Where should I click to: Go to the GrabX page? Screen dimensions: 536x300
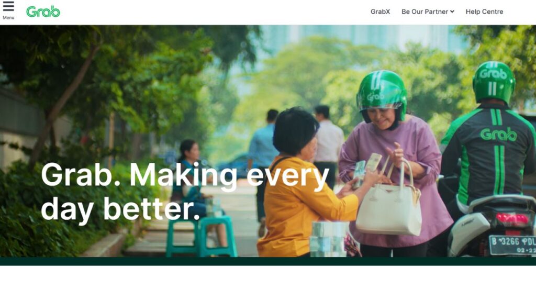(x=380, y=12)
